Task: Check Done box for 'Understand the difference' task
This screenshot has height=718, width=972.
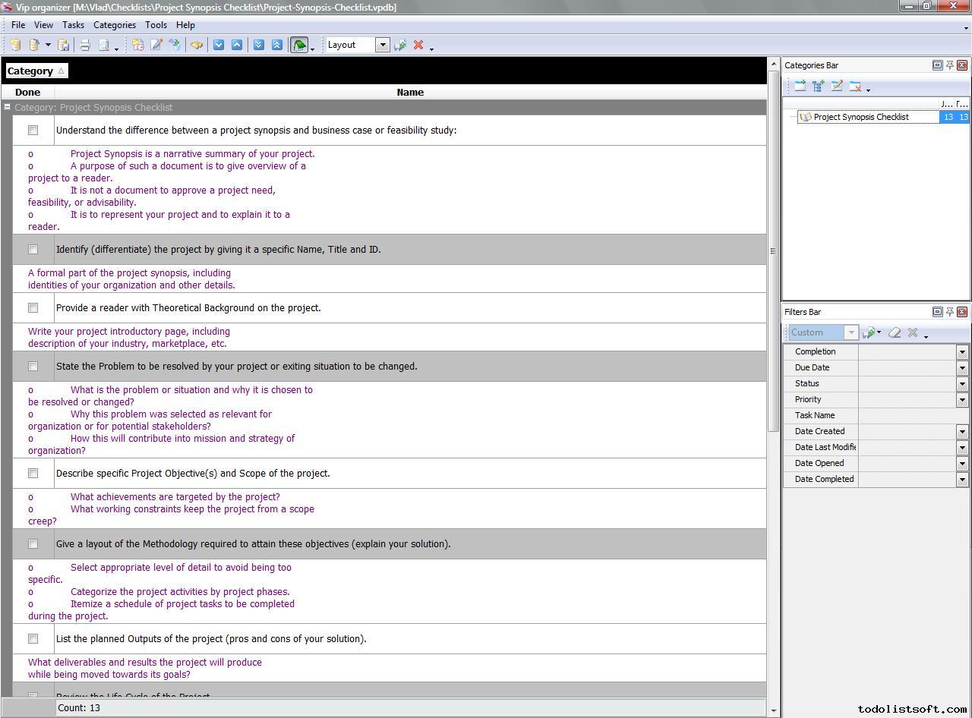Action: click(x=33, y=131)
